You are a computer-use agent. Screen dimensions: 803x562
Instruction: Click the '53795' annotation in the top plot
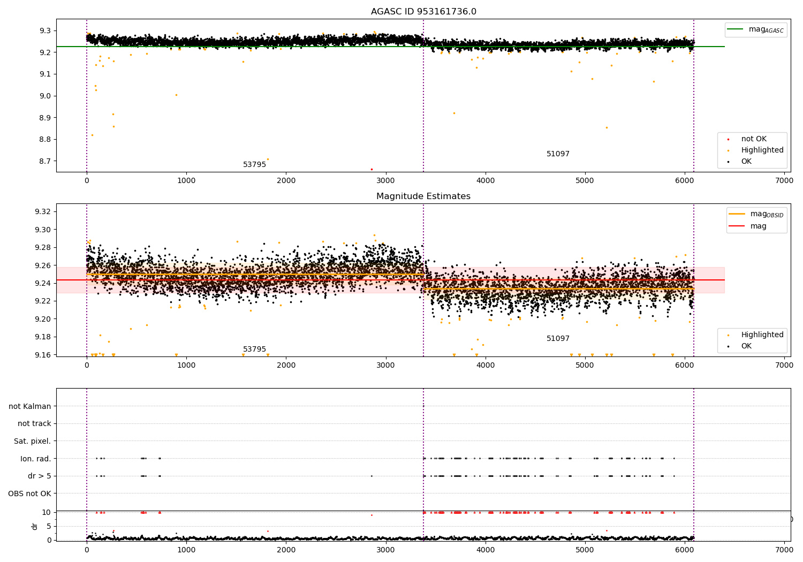tap(254, 165)
